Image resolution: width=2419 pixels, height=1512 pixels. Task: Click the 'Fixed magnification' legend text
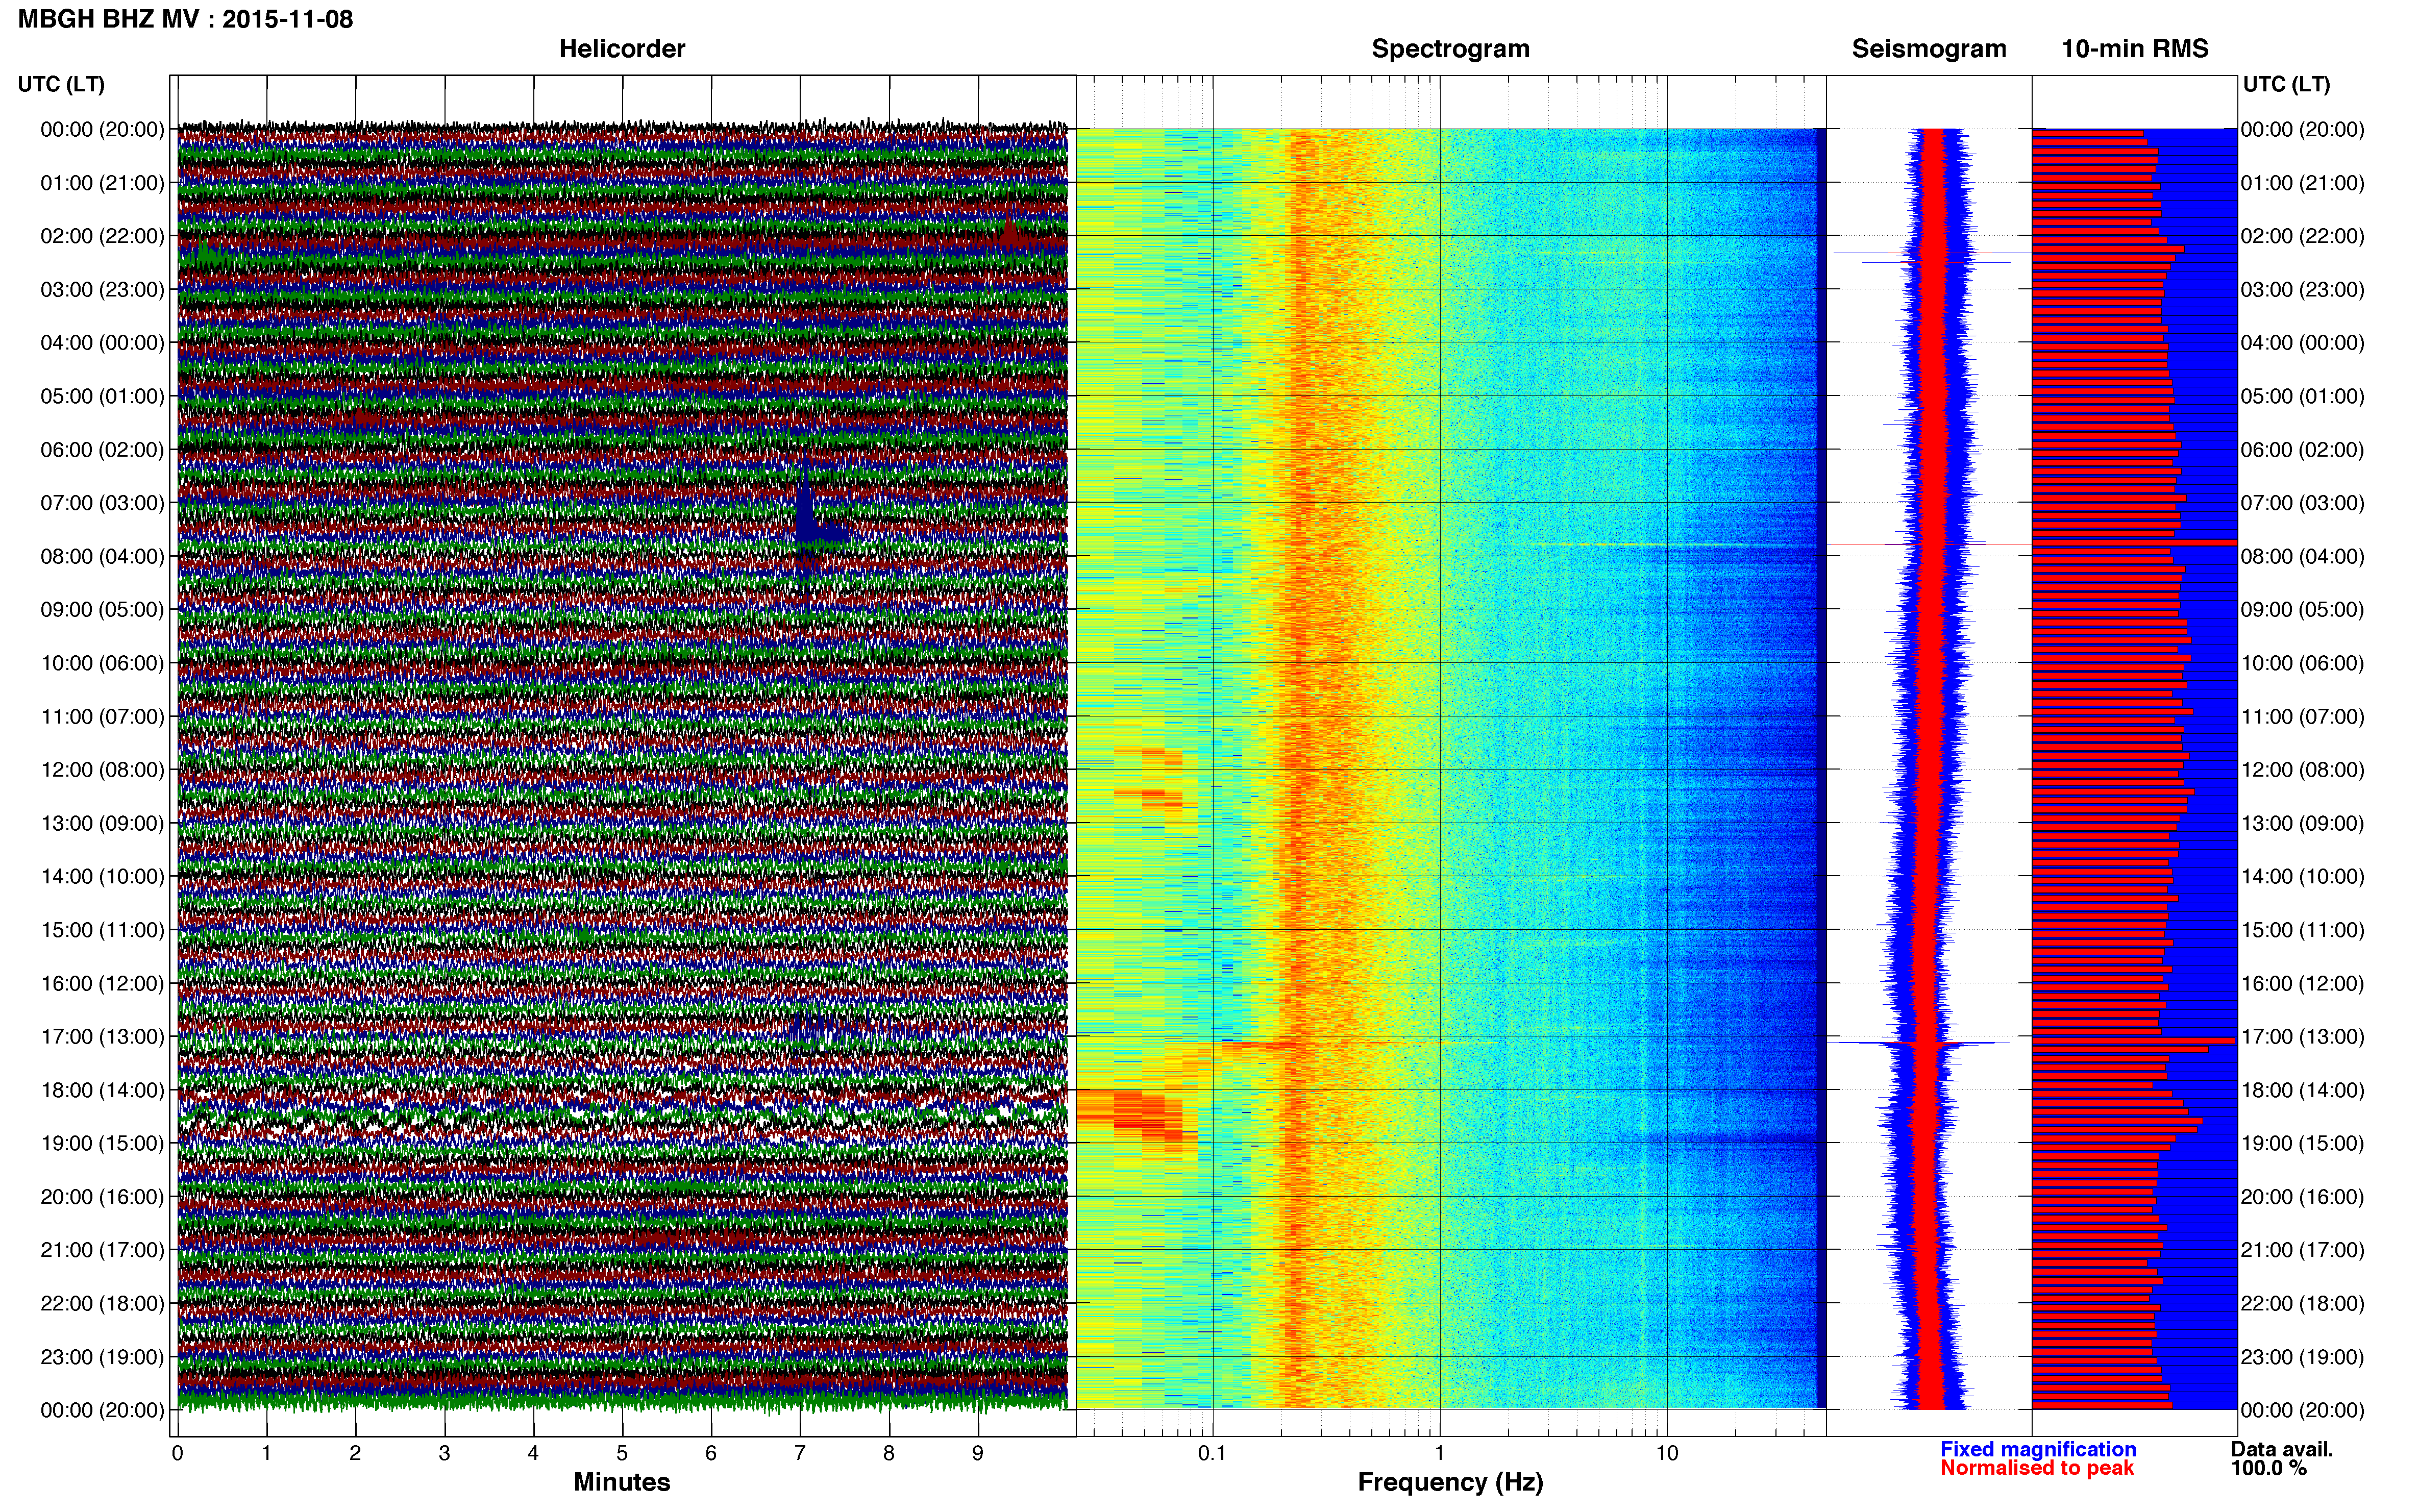[2037, 1449]
